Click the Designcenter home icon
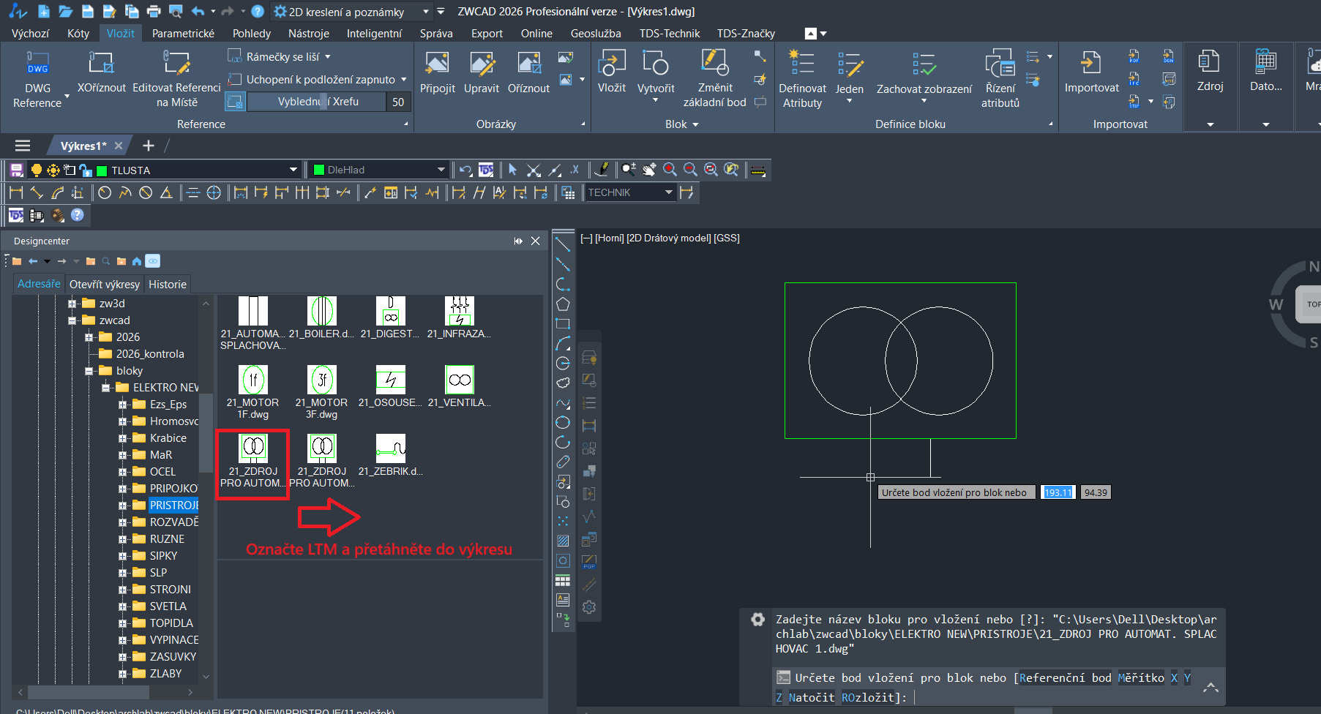The image size is (1321, 714). (x=137, y=261)
